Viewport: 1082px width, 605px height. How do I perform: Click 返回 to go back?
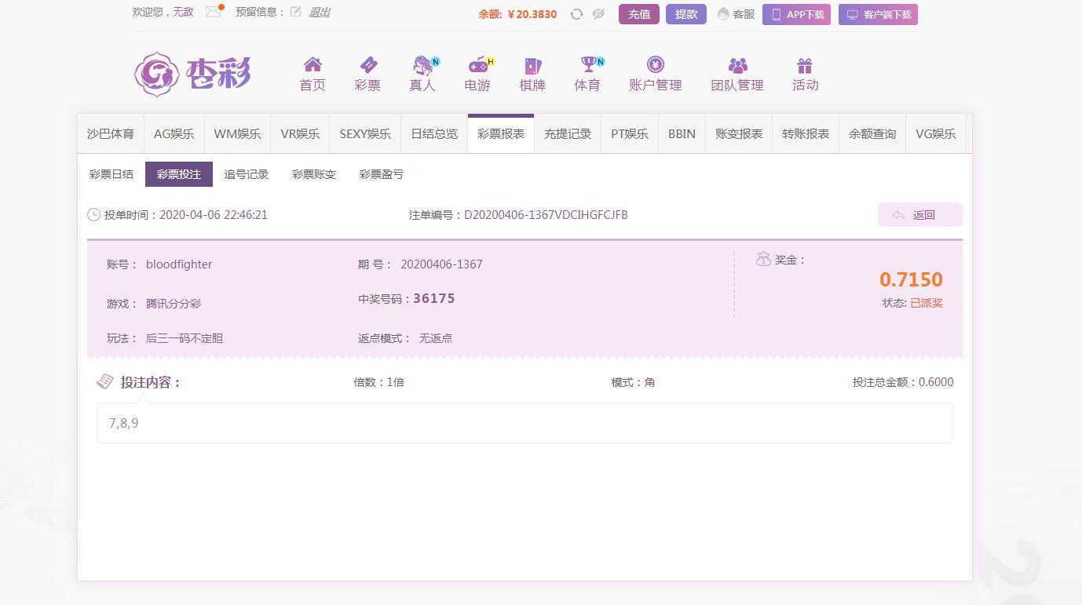pyautogui.click(x=919, y=215)
